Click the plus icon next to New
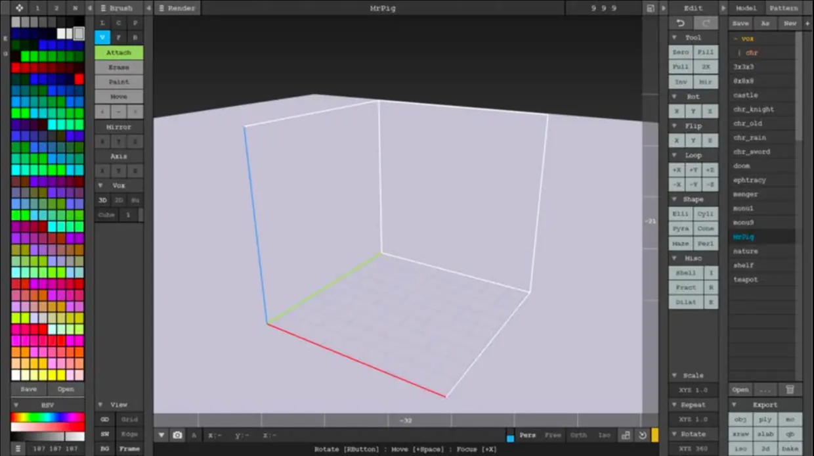The image size is (814, 456). click(807, 23)
